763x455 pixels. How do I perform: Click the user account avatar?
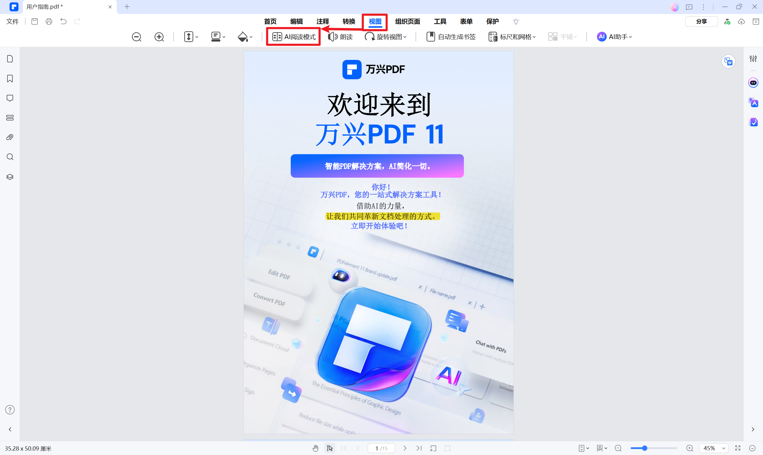coord(675,7)
